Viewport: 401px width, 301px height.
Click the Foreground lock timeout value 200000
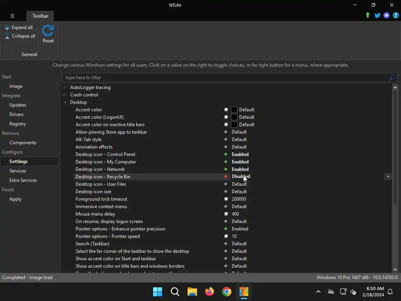tap(239, 199)
